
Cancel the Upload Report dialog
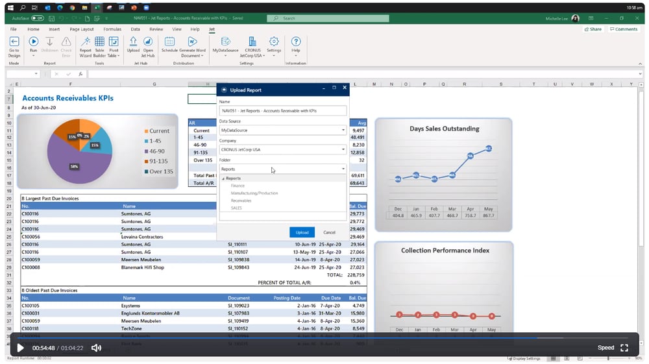coord(329,232)
